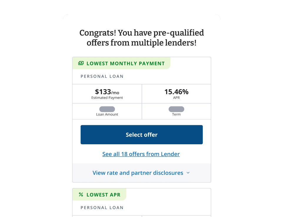Click the congratulations headline text
This screenshot has width=283, height=217.
coord(141,38)
